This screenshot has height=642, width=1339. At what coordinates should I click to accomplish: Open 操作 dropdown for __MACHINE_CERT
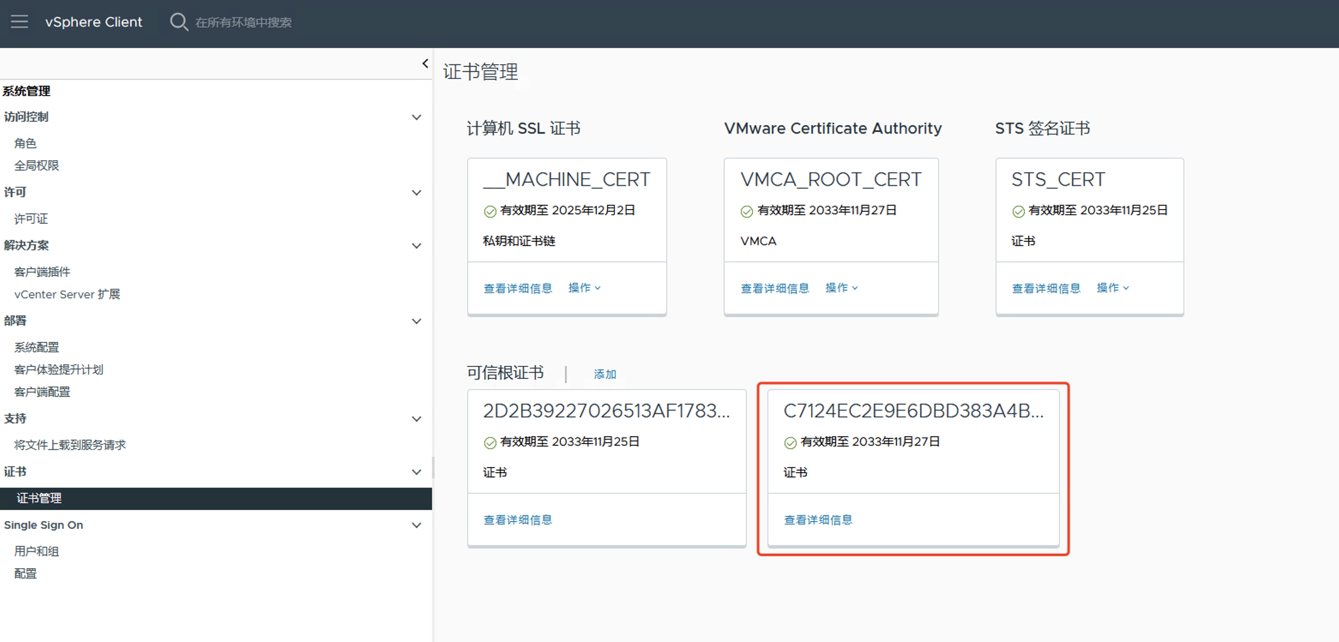pyautogui.click(x=584, y=288)
